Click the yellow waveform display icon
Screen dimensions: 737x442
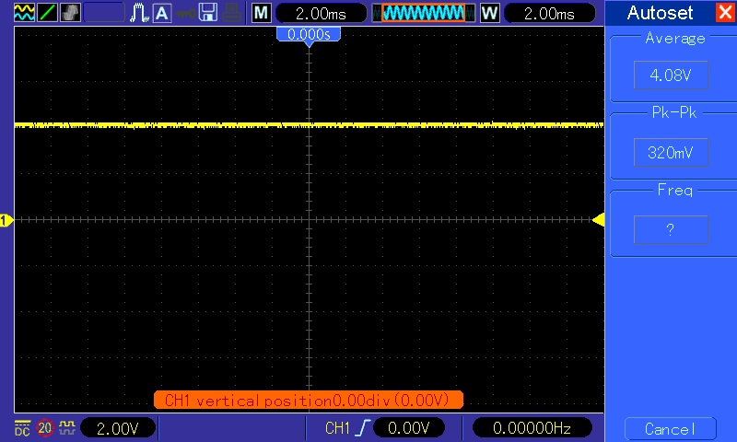click(24, 13)
